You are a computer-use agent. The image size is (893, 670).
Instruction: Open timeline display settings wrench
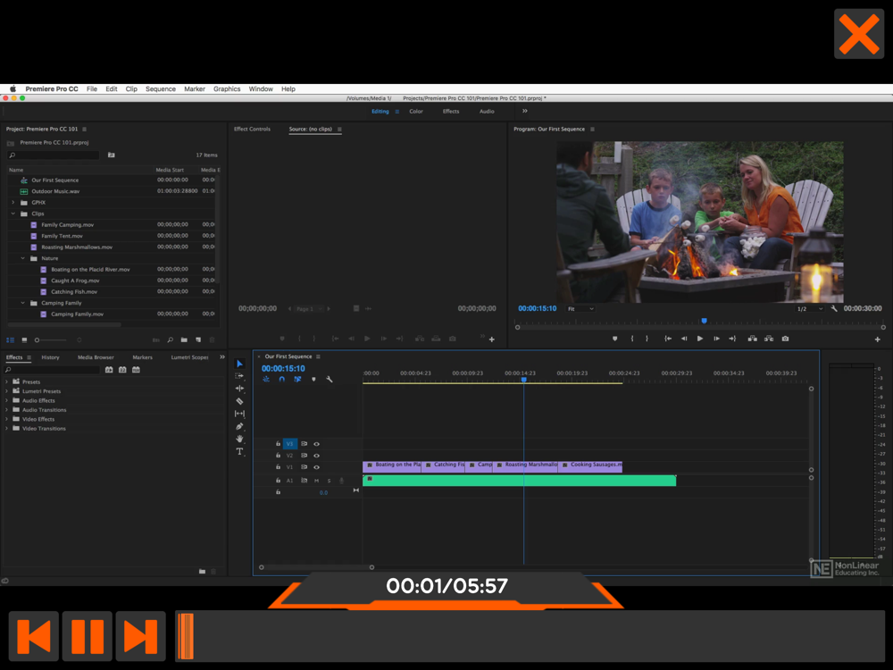pos(330,380)
